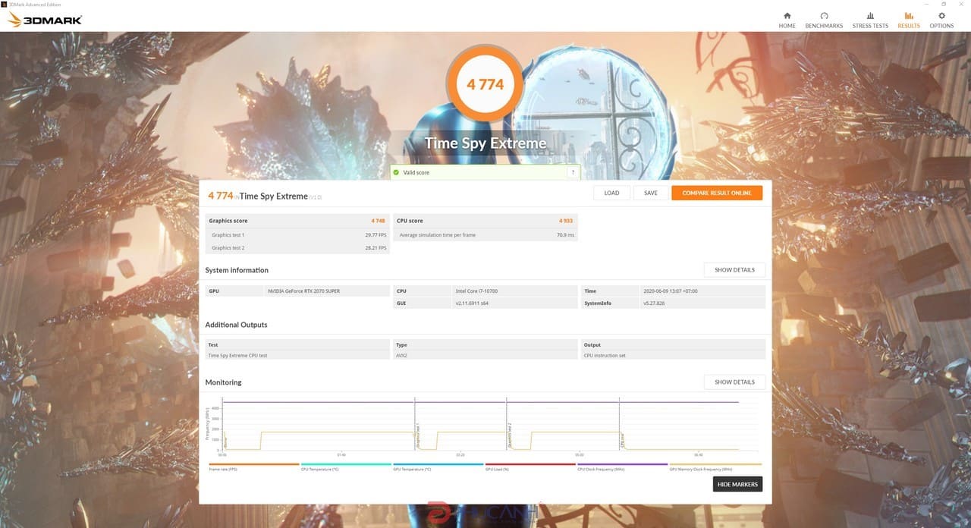Image resolution: width=971 pixels, height=528 pixels.
Task: Click CPU instruction set output cell
Action: [674, 355]
